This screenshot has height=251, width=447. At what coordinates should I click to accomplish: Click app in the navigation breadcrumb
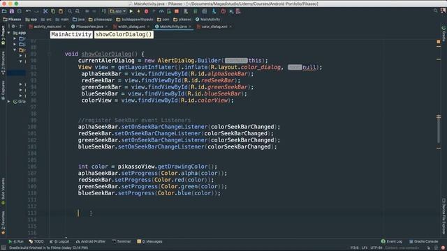point(31,20)
